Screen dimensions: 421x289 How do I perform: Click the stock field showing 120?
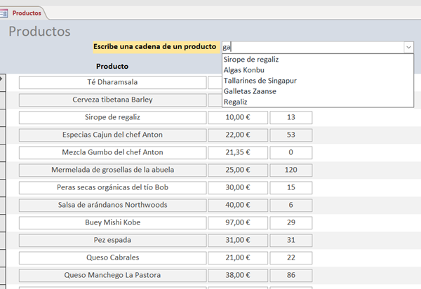(x=291, y=170)
